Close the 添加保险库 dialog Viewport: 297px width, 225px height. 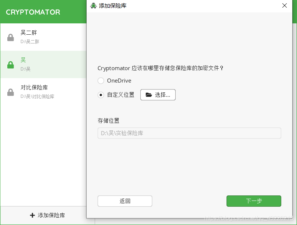point(285,5)
